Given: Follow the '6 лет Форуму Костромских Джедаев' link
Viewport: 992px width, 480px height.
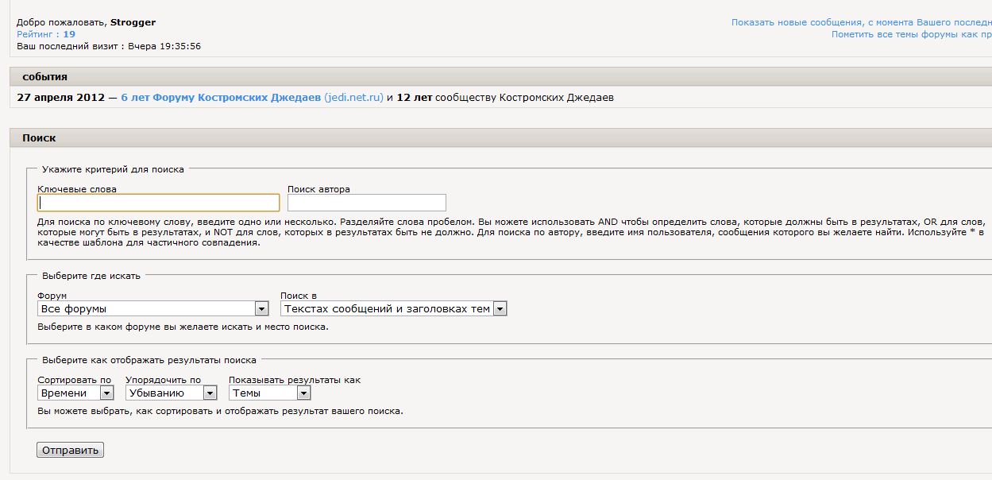Looking at the screenshot, I should [221, 98].
